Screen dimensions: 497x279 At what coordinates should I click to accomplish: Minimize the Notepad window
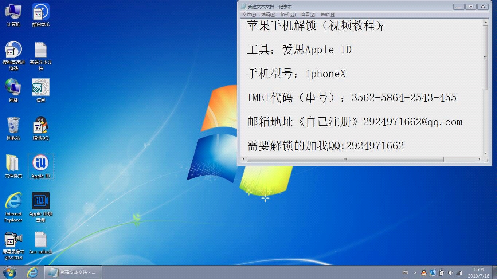pos(459,7)
